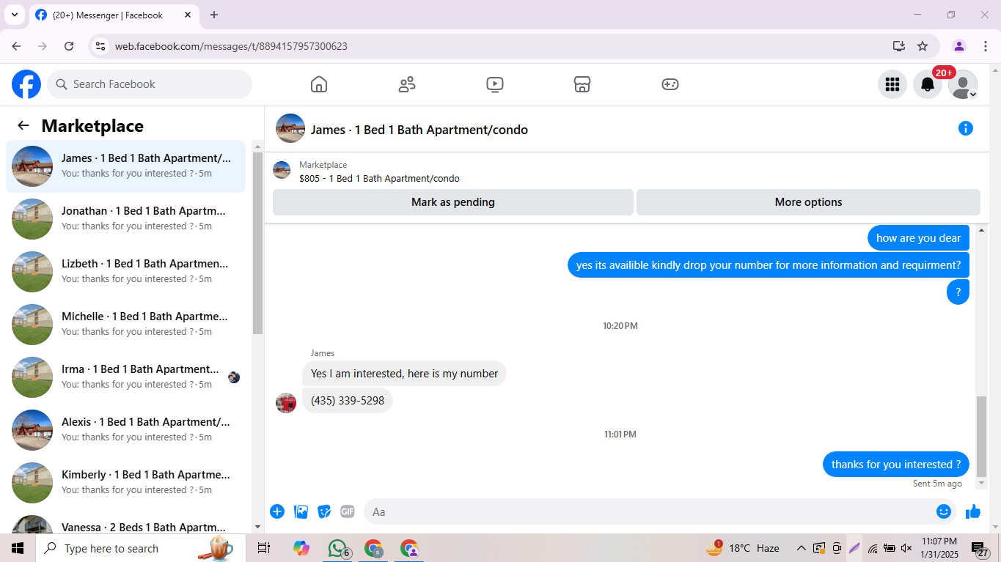The image size is (1001, 562).
Task: Open Kimberly's conversation
Action: coord(126,483)
